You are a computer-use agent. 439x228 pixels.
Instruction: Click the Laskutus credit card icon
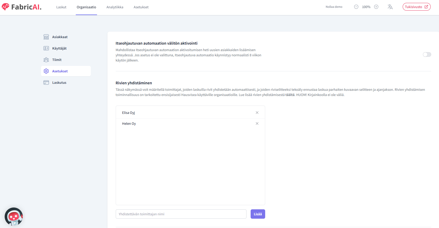(46, 82)
